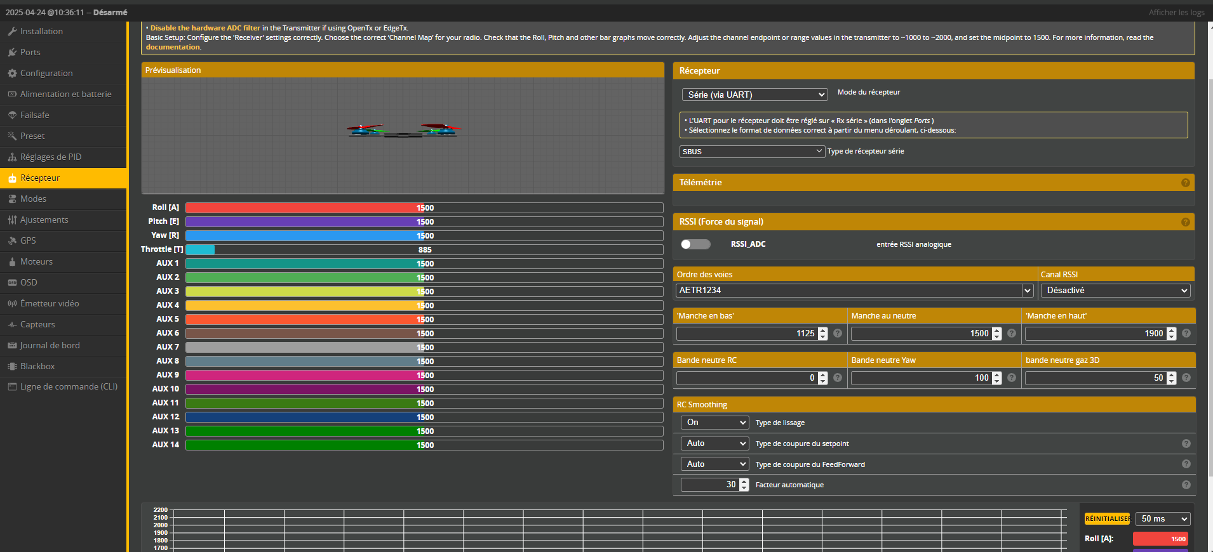Go to Réglages de PID tab
Image resolution: width=1213 pixels, height=552 pixels.
click(51, 157)
